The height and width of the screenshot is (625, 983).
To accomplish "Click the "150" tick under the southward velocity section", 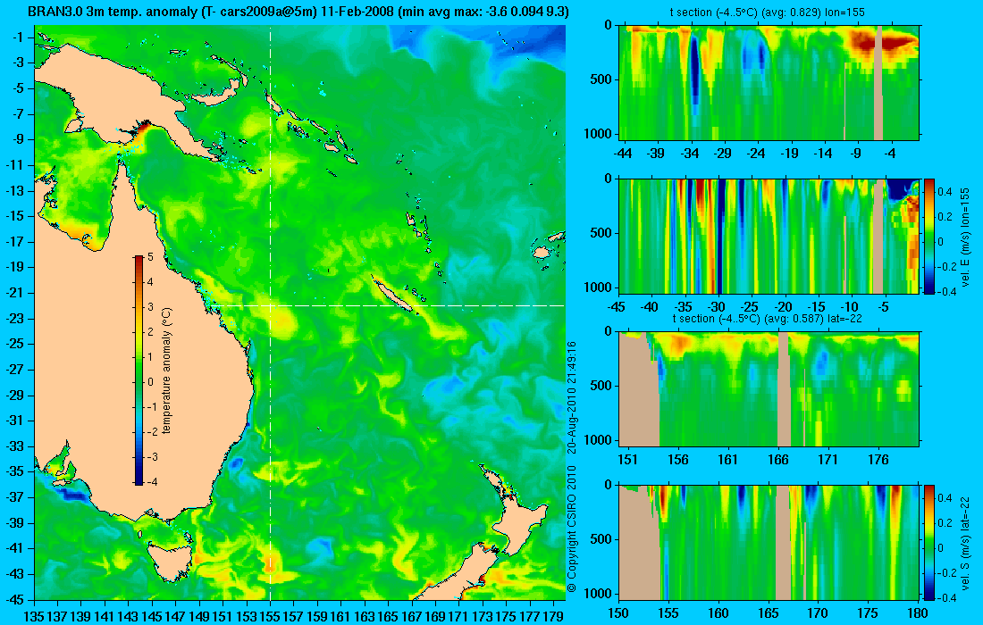I will click(618, 613).
